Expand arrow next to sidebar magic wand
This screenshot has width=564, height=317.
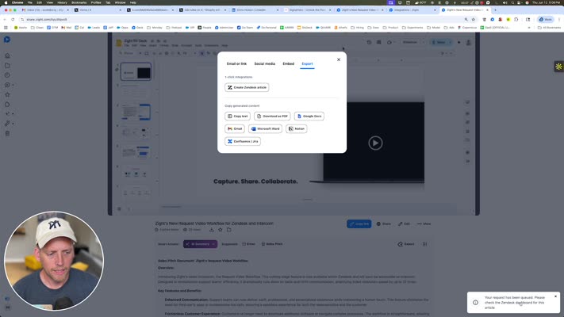point(13,124)
